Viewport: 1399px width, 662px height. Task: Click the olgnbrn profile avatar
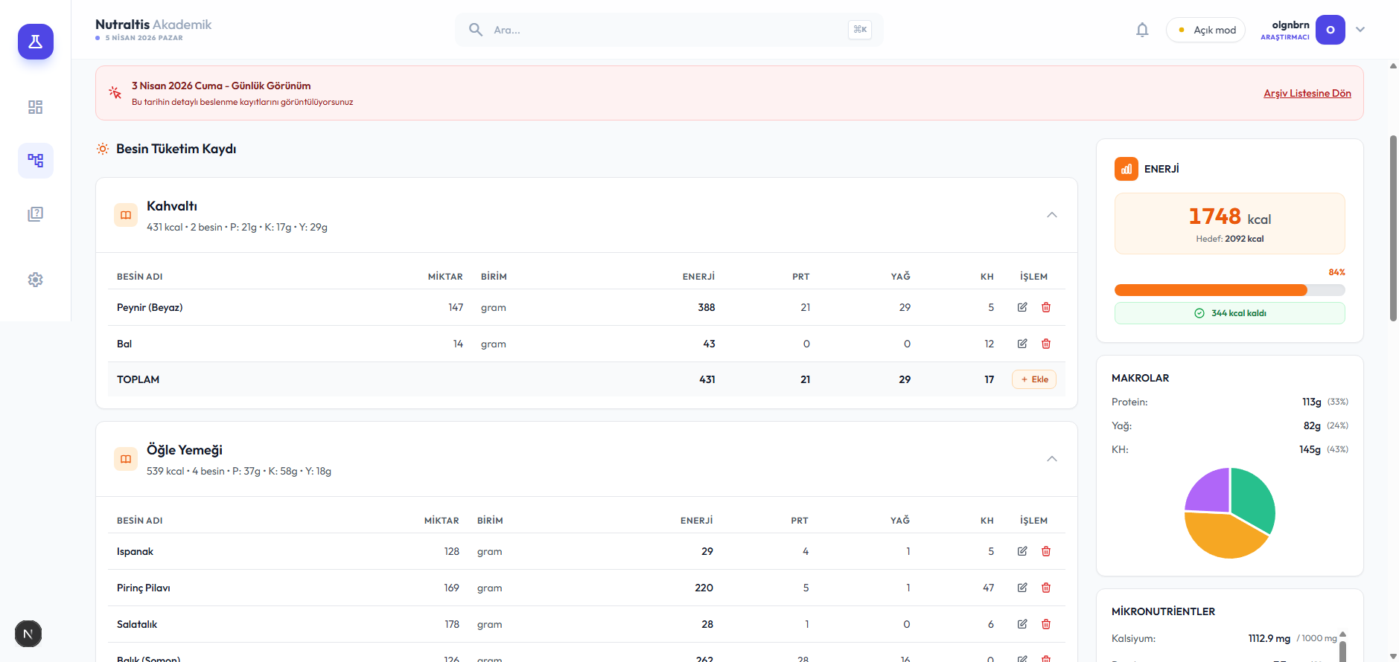coord(1331,30)
